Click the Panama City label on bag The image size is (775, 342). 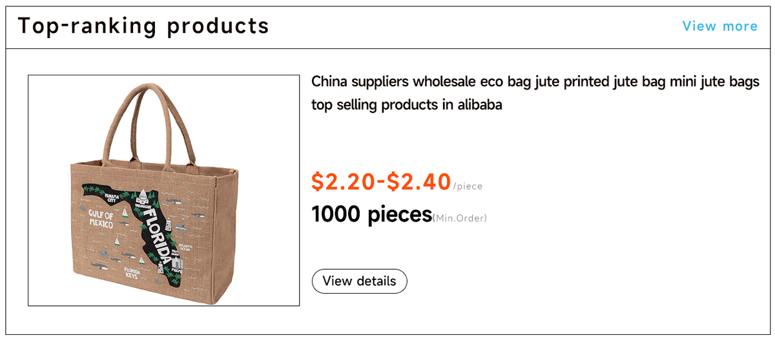pos(113,198)
